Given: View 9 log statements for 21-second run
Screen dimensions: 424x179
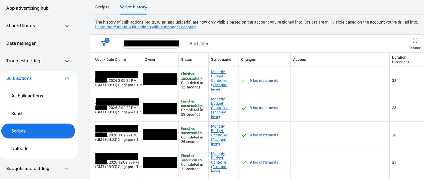Looking at the screenshot, I should click(264, 163).
